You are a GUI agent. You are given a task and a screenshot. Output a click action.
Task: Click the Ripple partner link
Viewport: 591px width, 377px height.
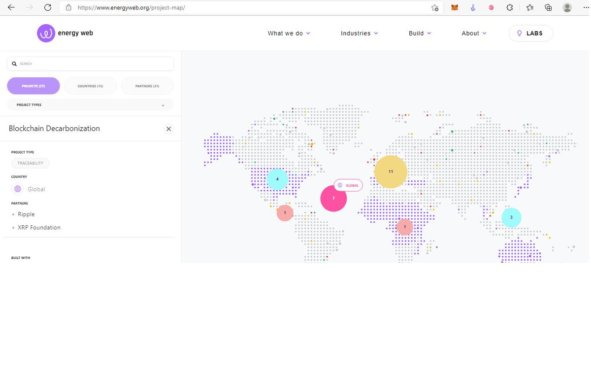click(x=26, y=214)
